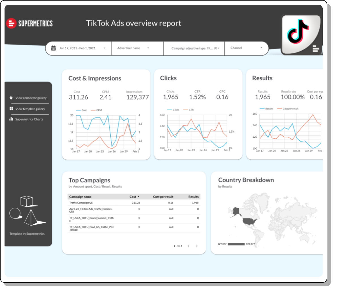Open the date range dropdown
Viewport: 338px width, 289px height.
click(104, 48)
